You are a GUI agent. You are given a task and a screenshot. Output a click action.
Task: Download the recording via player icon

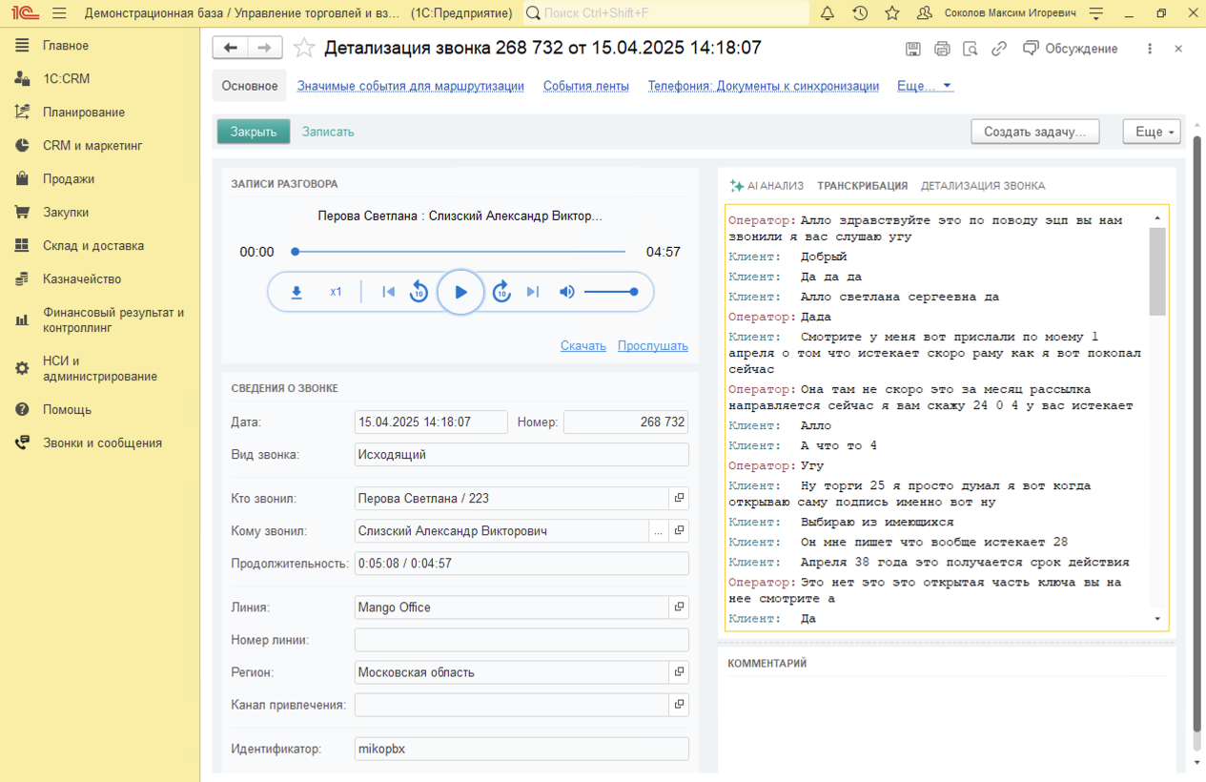296,292
